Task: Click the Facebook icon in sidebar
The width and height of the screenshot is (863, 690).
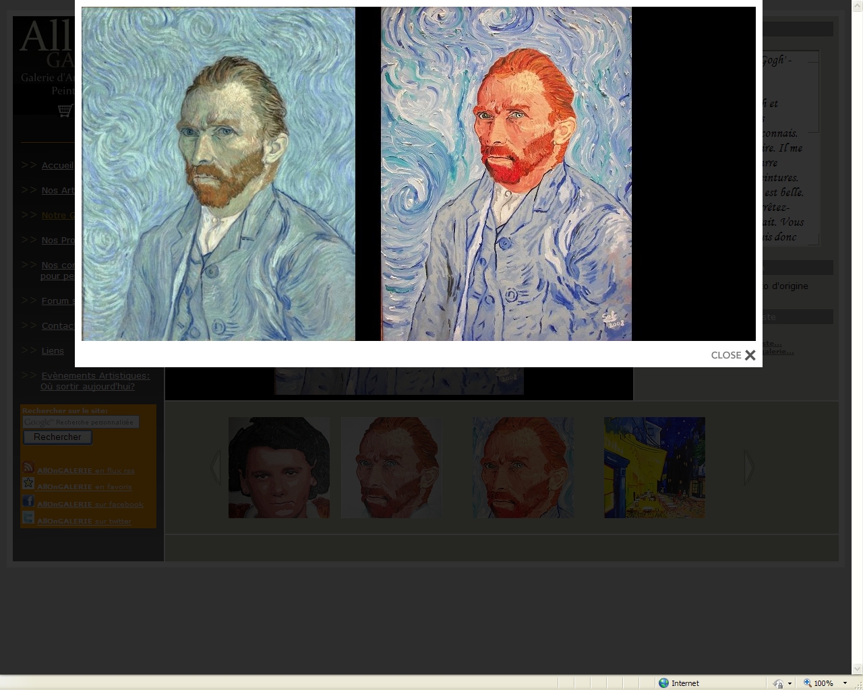Action: 28,501
